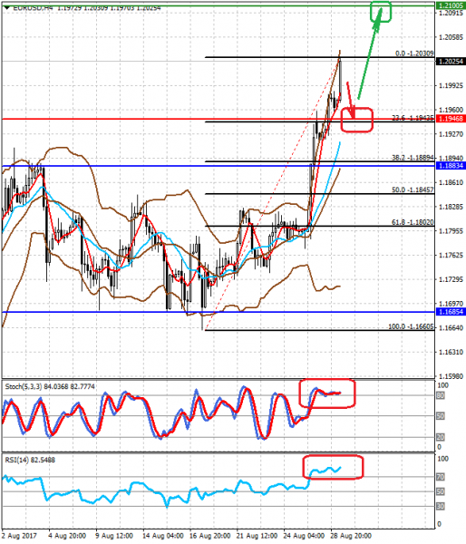This screenshot has width=466, height=544.
Task: Select the Fibonacci 61.8 -1.18020 level label
Action: [x=413, y=222]
